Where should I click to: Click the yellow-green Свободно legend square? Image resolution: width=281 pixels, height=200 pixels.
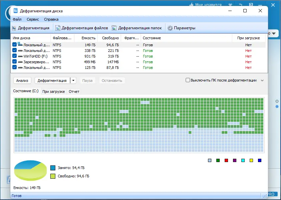[x=53, y=176]
